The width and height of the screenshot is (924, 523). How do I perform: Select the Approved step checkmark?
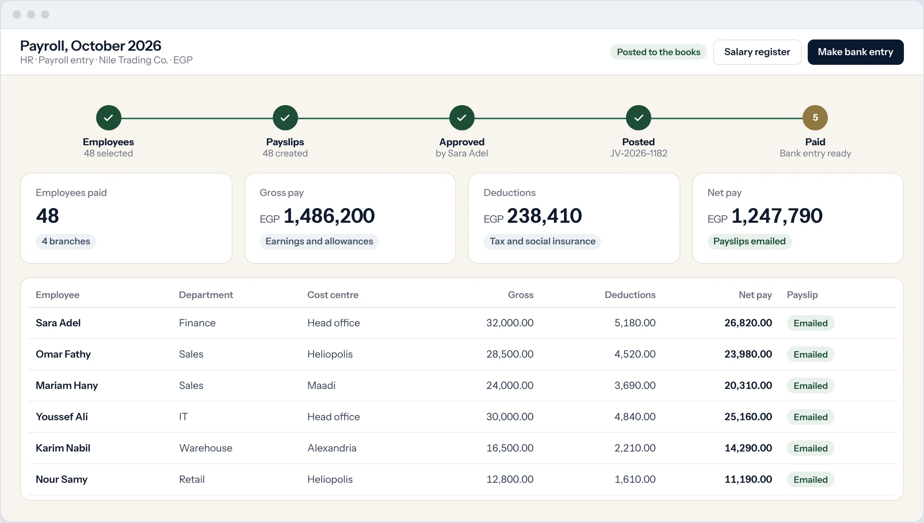pyautogui.click(x=462, y=118)
